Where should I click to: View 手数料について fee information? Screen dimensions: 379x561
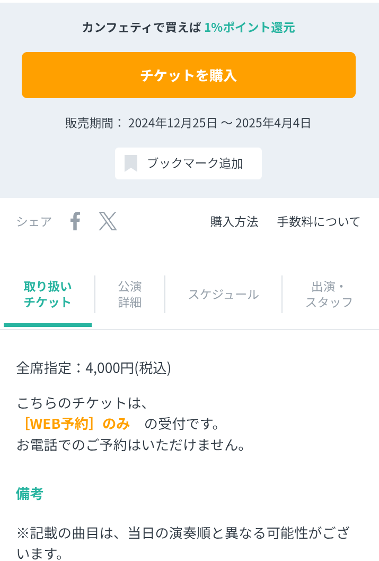(x=319, y=221)
